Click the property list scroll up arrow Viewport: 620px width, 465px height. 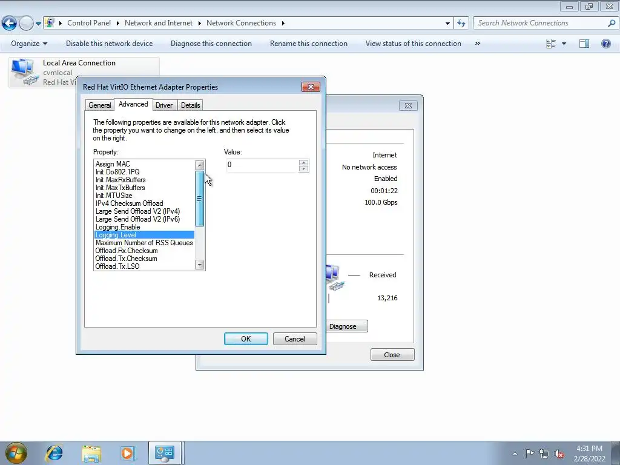pyautogui.click(x=200, y=165)
